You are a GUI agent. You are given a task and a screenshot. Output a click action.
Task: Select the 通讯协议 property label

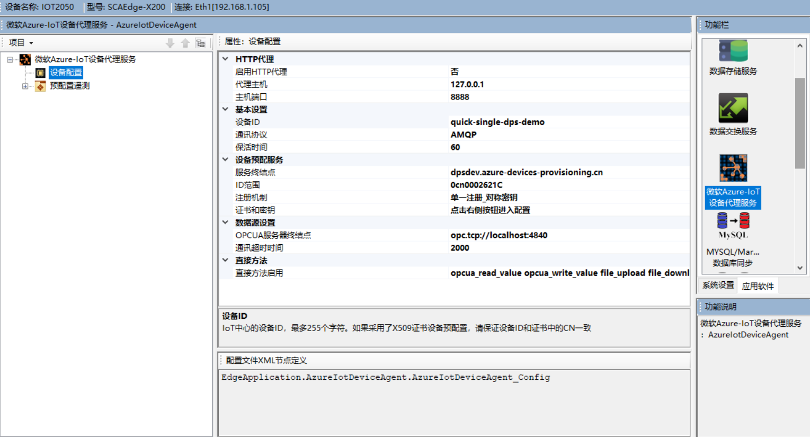(251, 135)
